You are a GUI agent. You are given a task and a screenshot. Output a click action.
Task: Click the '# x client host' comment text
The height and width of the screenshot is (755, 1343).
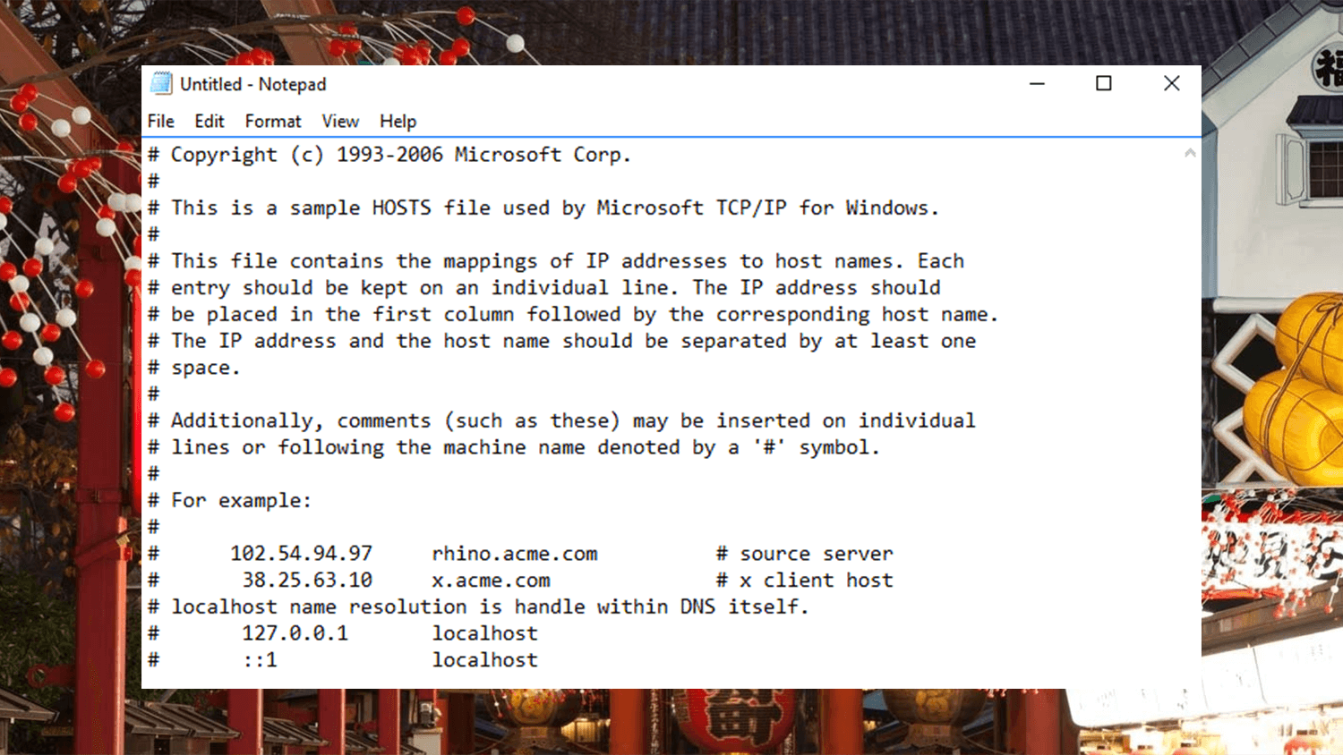coord(804,580)
